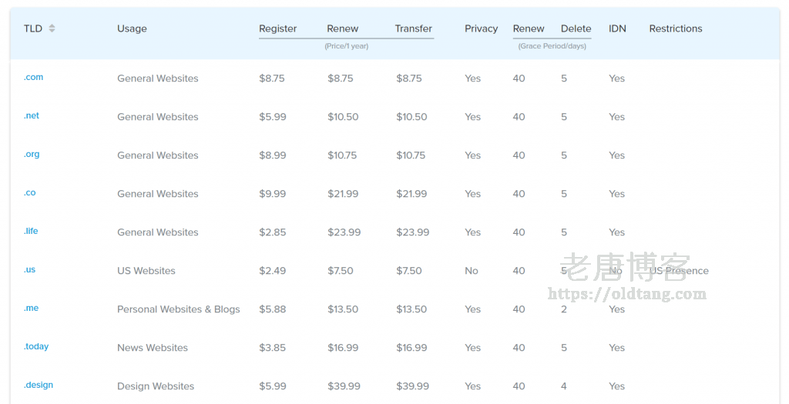This screenshot has width=789, height=404.
Task: Click the .com register price $8.75
Action: 272,78
